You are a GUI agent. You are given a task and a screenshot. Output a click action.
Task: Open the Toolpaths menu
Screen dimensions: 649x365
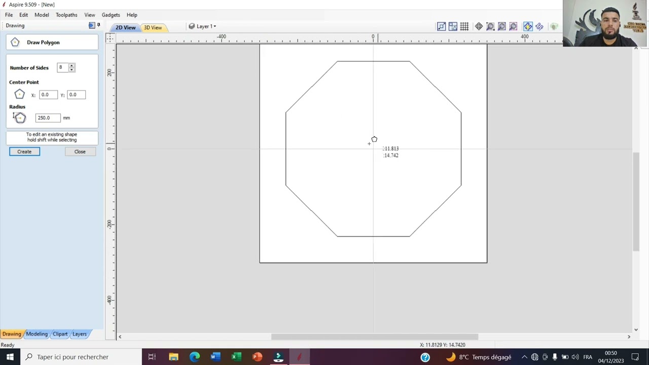point(66,15)
